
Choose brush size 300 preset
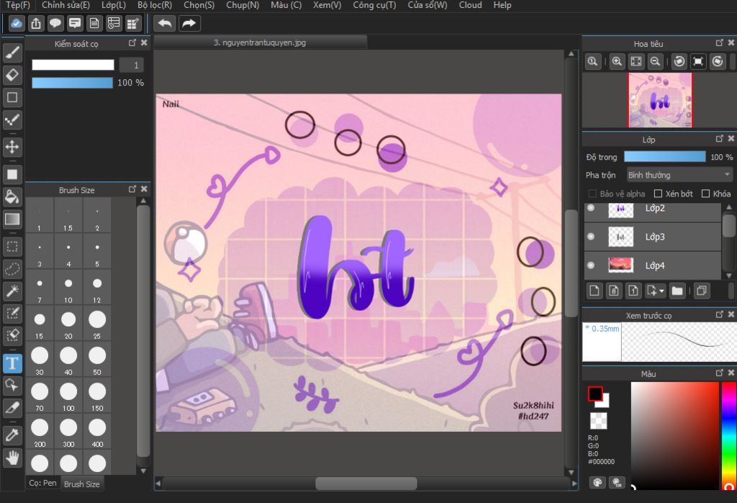[68, 432]
